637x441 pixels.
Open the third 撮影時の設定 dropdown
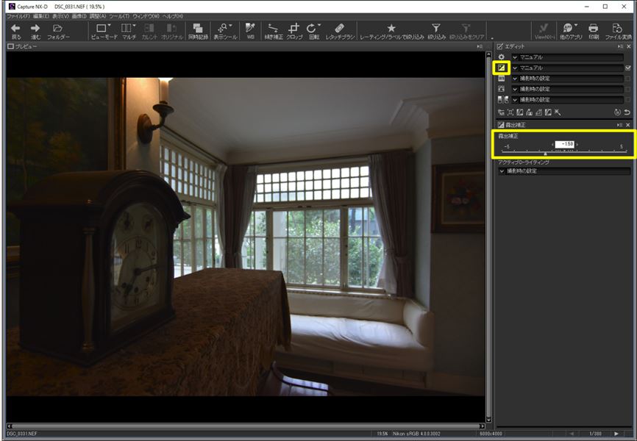(568, 99)
